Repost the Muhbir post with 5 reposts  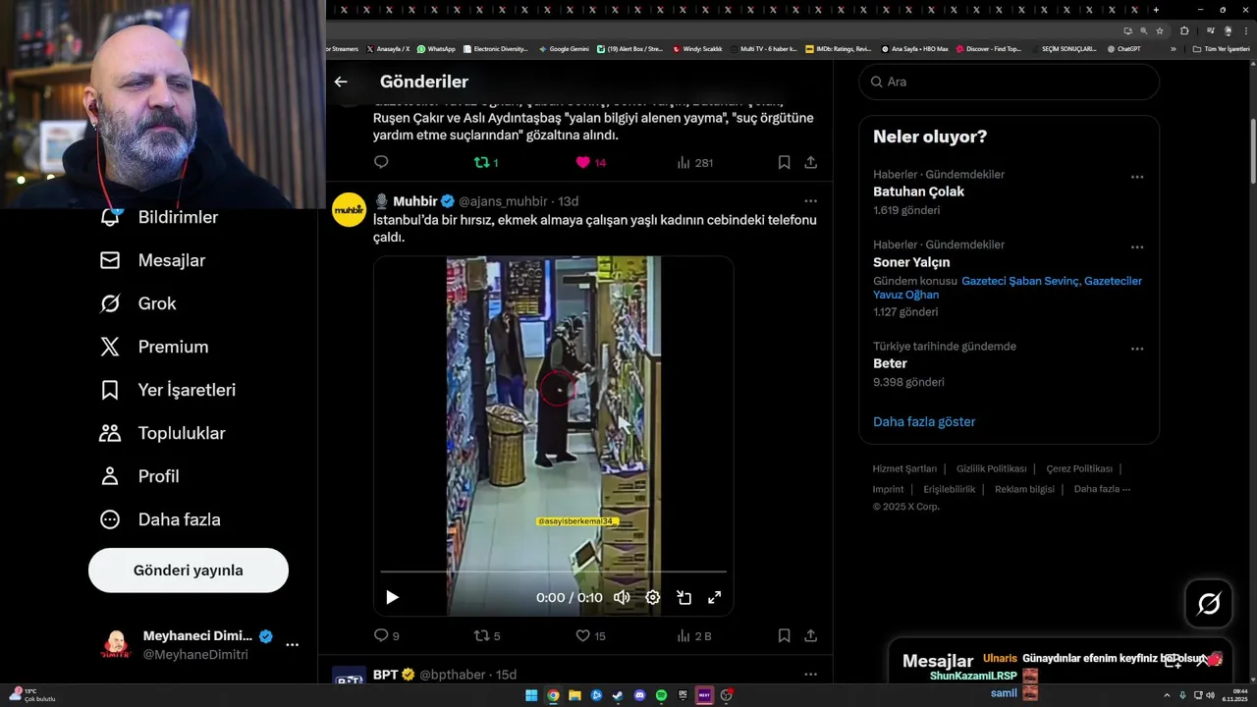[x=487, y=635]
